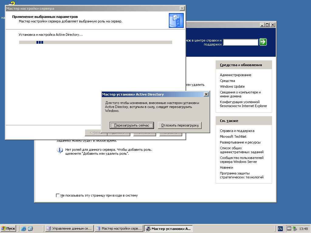The image size is (311, 233).
Task: Click the Пуск start button
Action: (x=8, y=228)
